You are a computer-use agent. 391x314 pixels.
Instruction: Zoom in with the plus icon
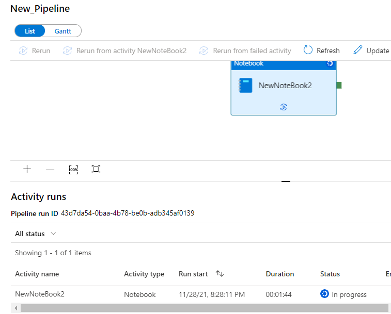(x=27, y=169)
